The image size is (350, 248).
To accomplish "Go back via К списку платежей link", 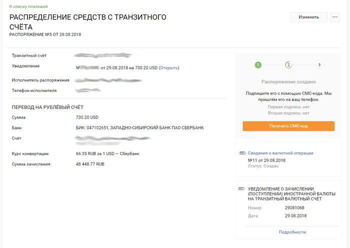I will 28,6.
